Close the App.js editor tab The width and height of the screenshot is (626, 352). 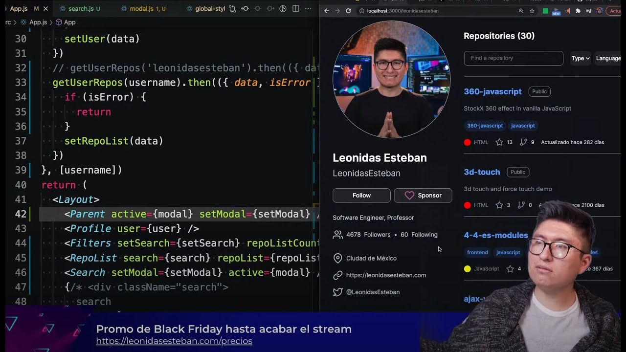coord(45,9)
